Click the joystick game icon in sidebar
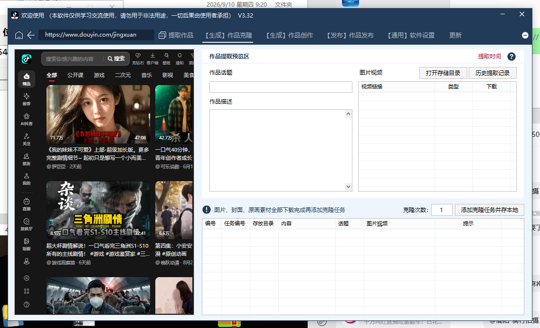This screenshot has width=540, height=328. 27,261
